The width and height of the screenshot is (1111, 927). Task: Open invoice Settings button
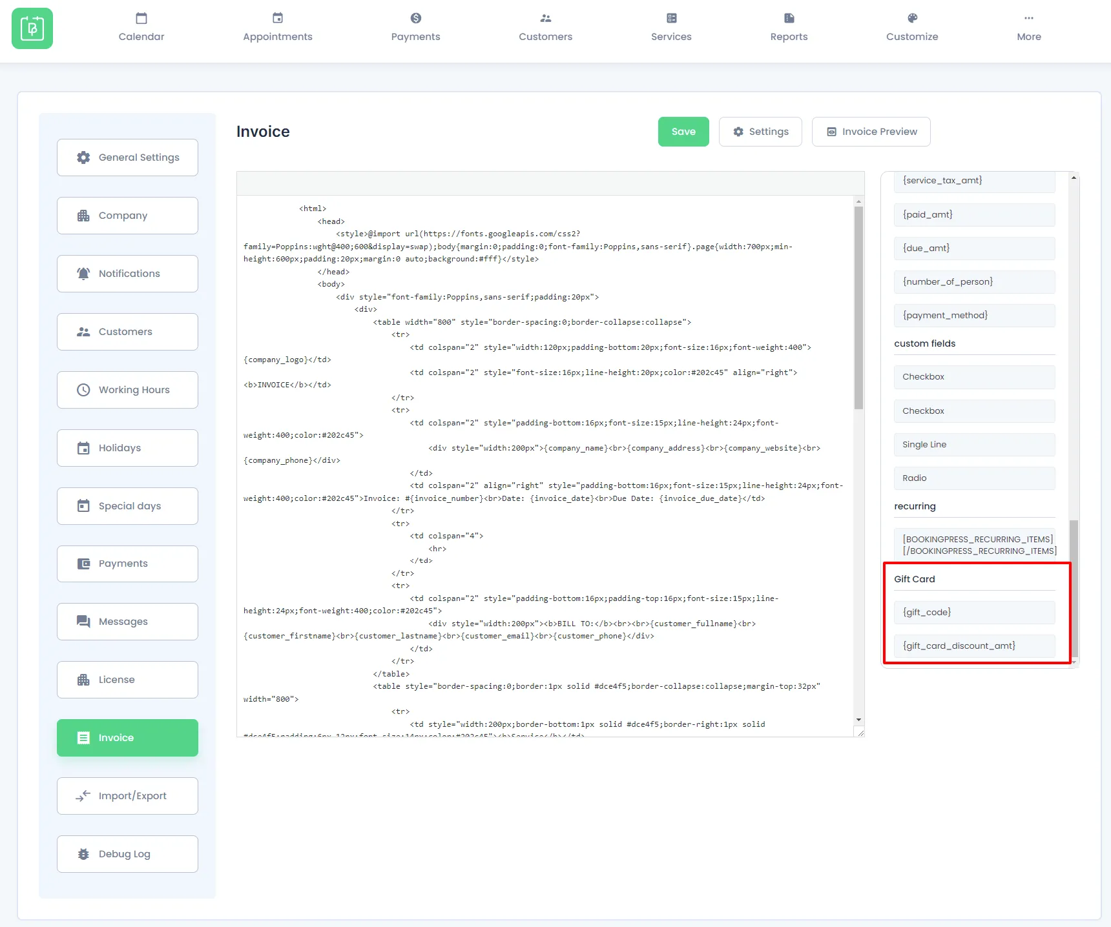coord(760,132)
